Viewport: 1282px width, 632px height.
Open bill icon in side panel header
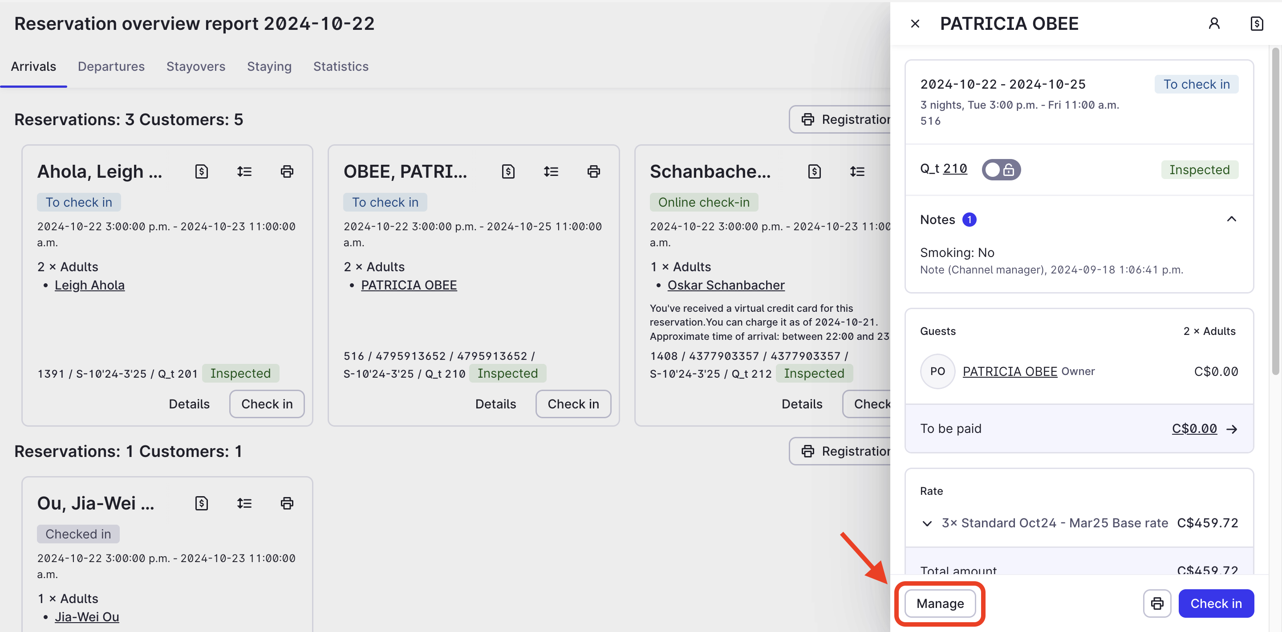click(x=1256, y=24)
